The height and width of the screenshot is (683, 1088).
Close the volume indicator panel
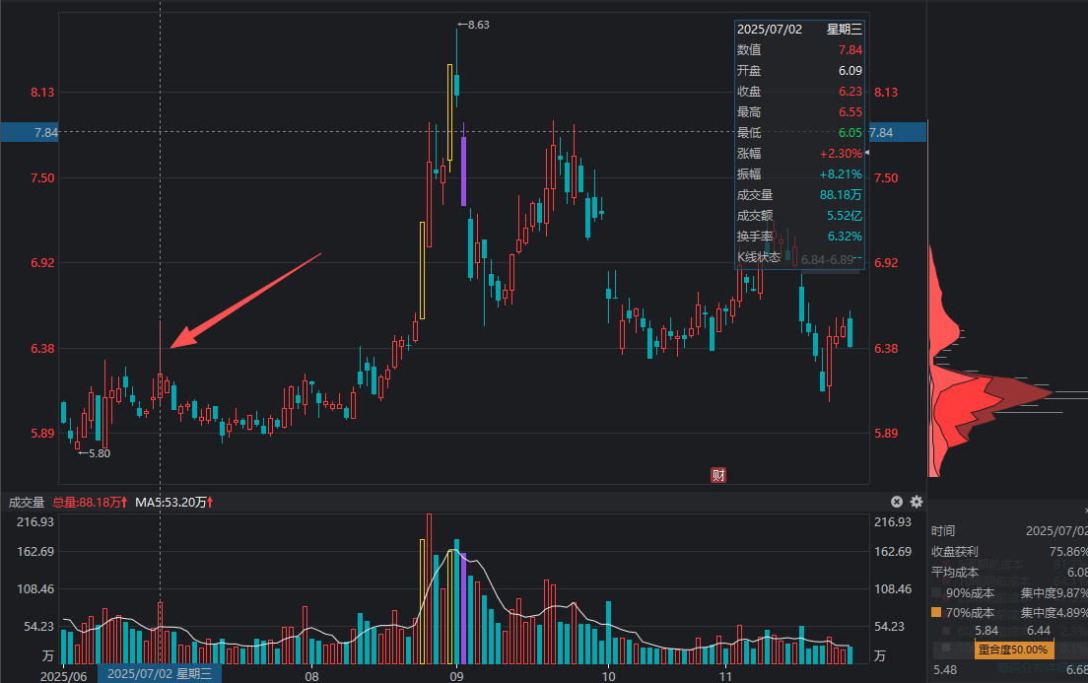(897, 502)
